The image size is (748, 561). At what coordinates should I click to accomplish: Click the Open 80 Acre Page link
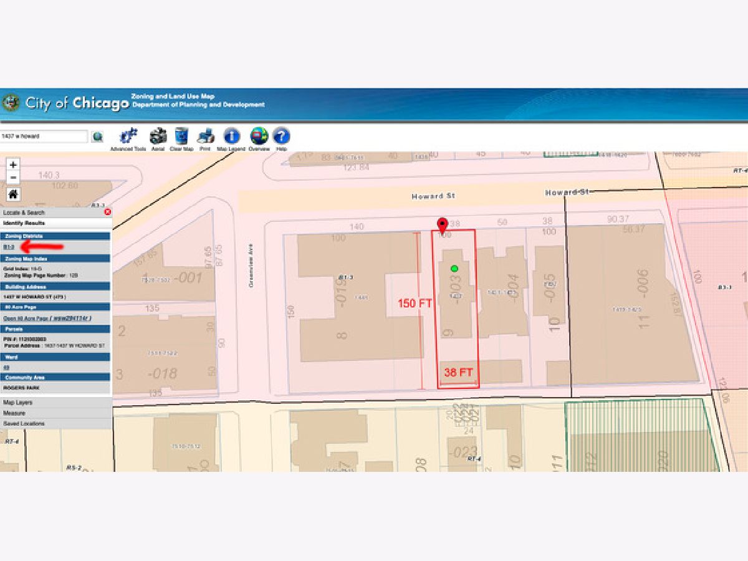[x=47, y=318]
